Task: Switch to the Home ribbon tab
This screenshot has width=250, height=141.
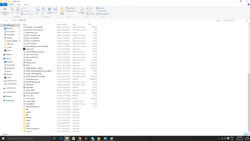Action: (x=11, y=5)
